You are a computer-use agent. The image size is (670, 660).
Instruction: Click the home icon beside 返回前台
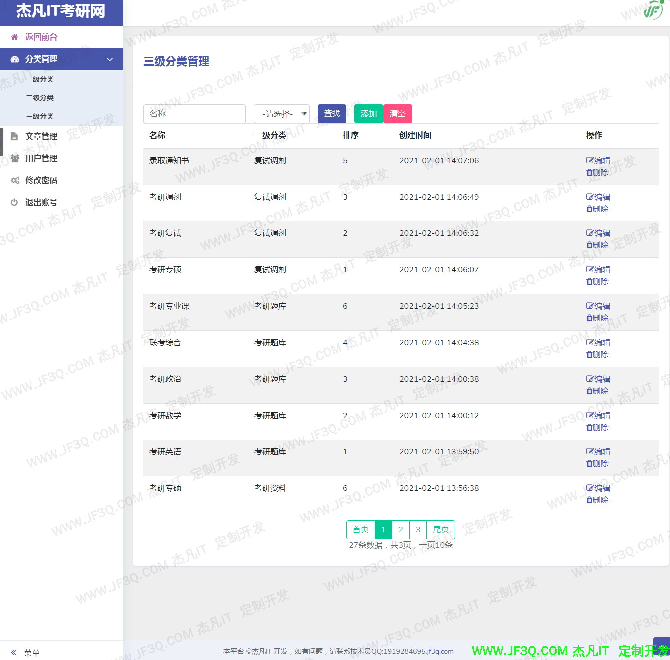[14, 37]
